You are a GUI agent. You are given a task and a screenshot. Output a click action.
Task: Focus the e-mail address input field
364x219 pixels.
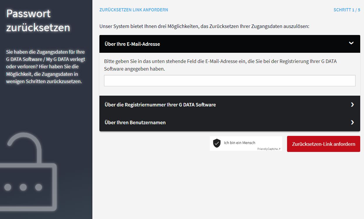point(230,81)
